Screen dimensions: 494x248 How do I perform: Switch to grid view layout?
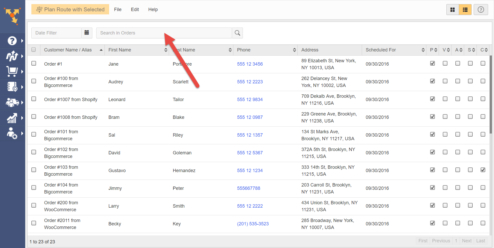point(453,10)
